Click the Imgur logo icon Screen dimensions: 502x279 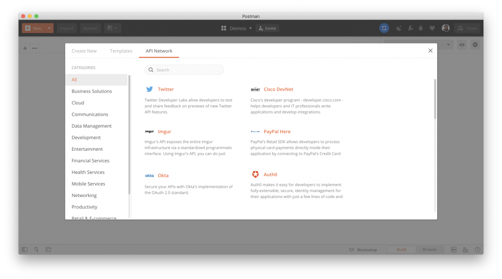(x=149, y=132)
